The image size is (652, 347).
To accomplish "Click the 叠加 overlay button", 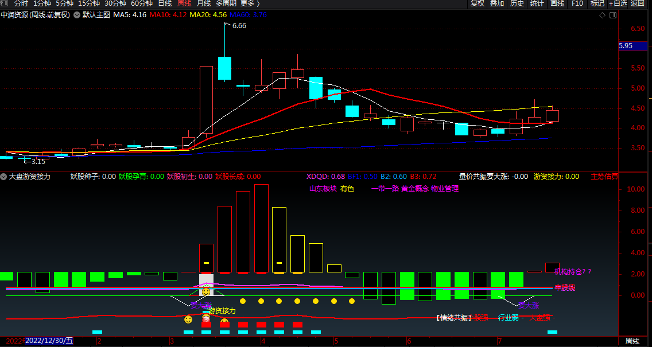I will coord(497,3).
